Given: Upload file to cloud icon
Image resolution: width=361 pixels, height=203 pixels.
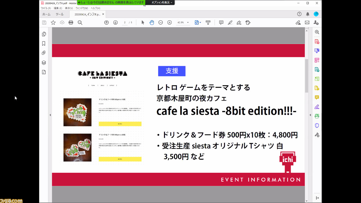Looking at the screenshot, I should coord(62,23).
